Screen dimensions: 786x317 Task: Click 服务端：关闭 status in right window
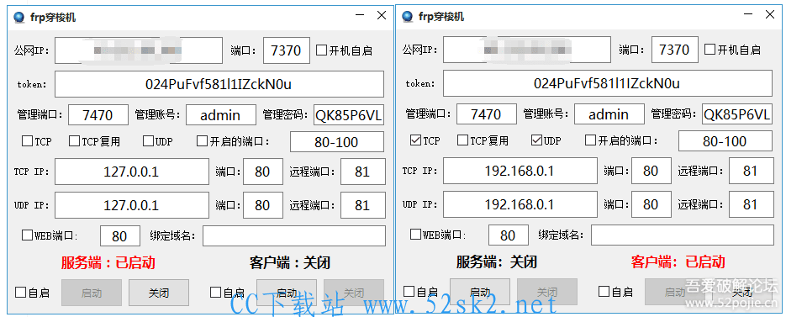496,262
